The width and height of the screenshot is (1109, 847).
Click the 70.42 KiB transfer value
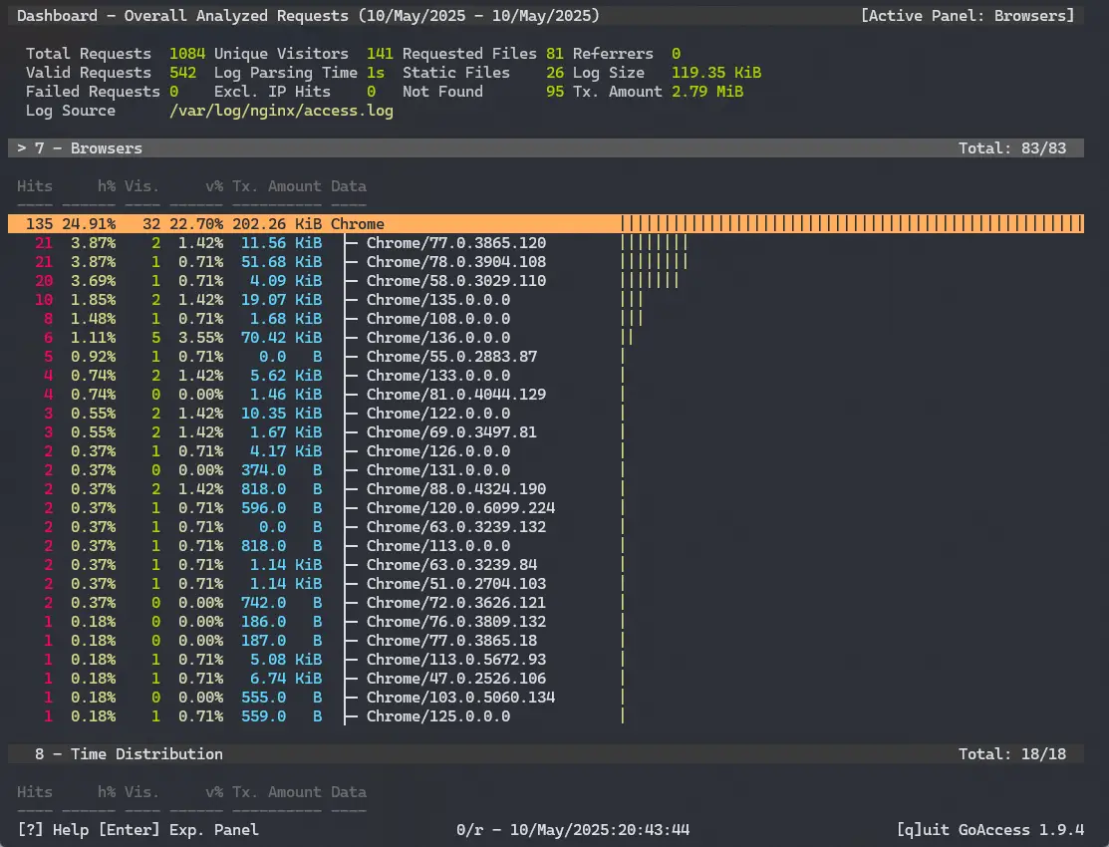pos(282,338)
